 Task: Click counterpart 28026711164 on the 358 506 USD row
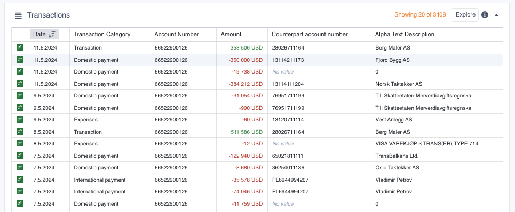(288, 48)
